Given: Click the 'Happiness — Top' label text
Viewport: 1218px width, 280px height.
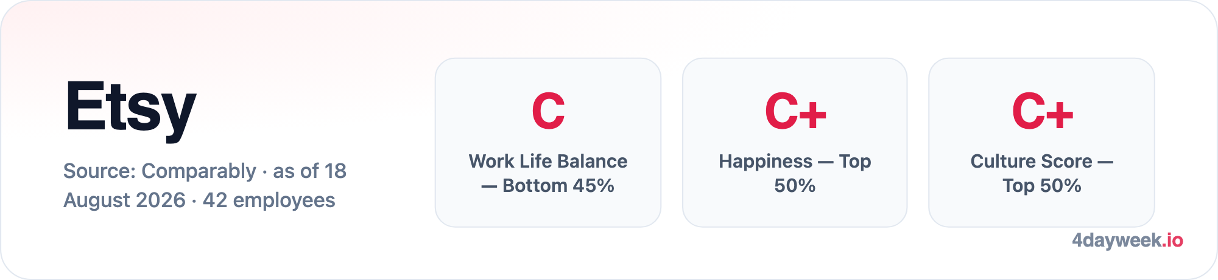Looking at the screenshot, I should pos(795,161).
